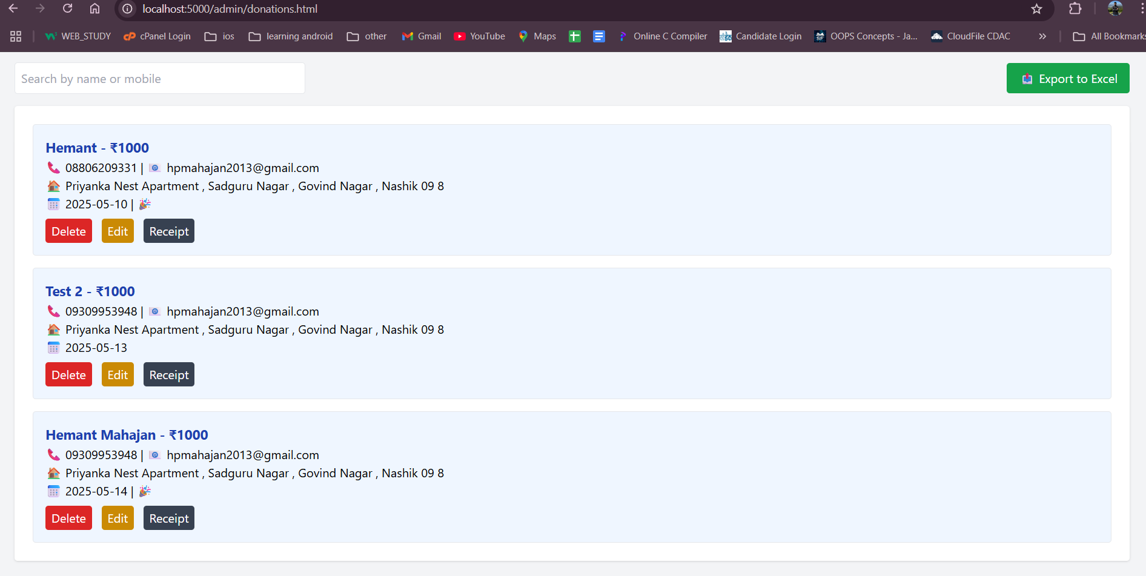1146x576 pixels.
Task: Open the Online C Compiler bookmark
Action: (x=663, y=36)
